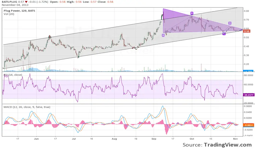Select pattern point marker C
The width and height of the screenshot is (255, 150).
pos(224,34)
